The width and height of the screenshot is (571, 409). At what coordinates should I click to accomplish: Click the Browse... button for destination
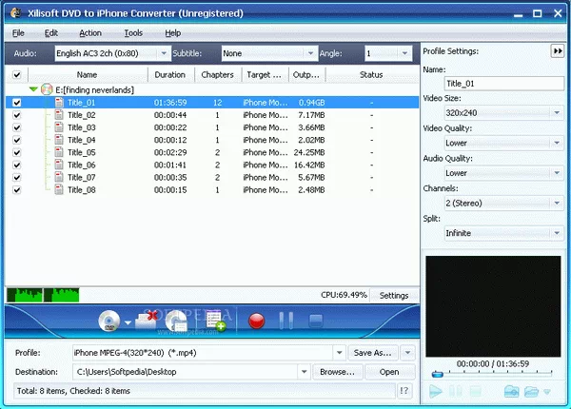[337, 372]
